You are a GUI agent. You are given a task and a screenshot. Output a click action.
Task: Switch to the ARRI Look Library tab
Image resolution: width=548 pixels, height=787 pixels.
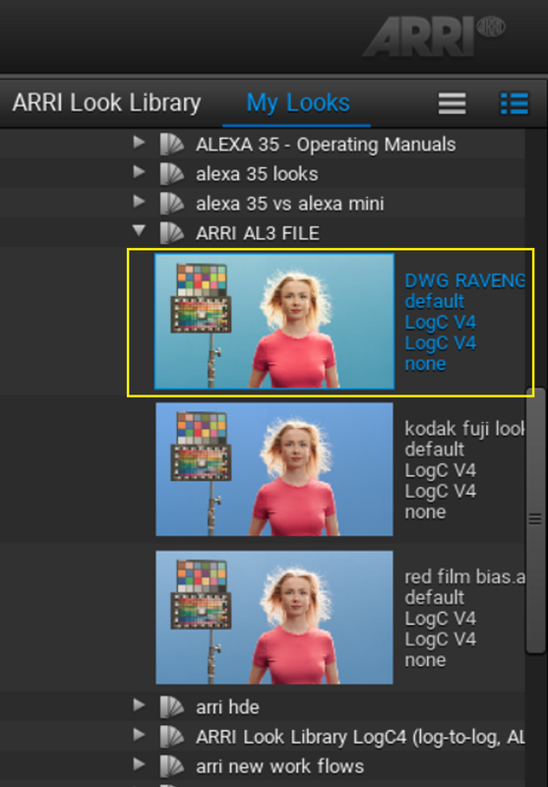click(x=106, y=103)
